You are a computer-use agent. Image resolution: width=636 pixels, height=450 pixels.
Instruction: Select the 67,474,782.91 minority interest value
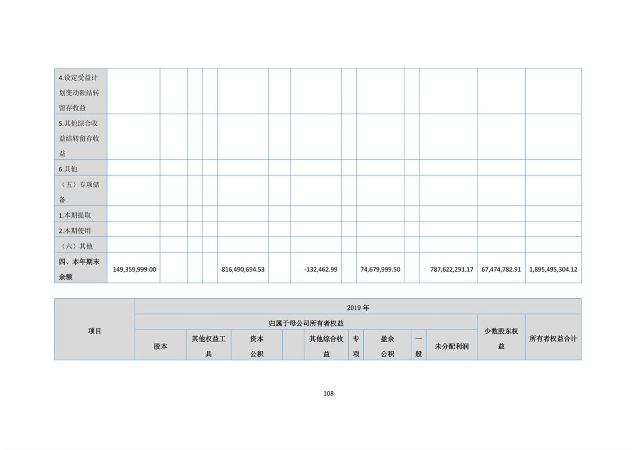point(501,269)
